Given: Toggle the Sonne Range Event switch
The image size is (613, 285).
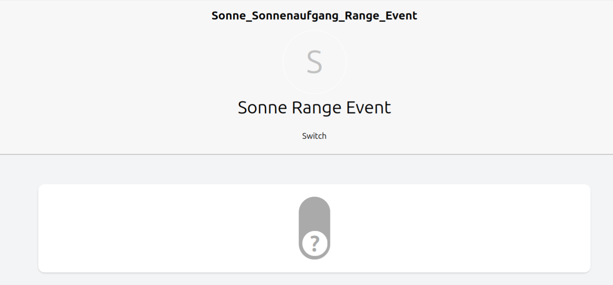Looking at the screenshot, I should 314,228.
